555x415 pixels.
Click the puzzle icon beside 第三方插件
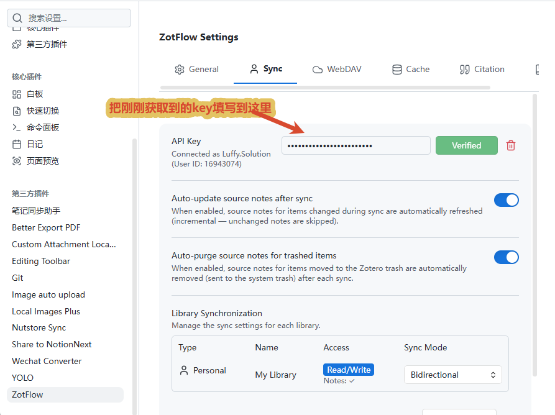pyautogui.click(x=17, y=44)
